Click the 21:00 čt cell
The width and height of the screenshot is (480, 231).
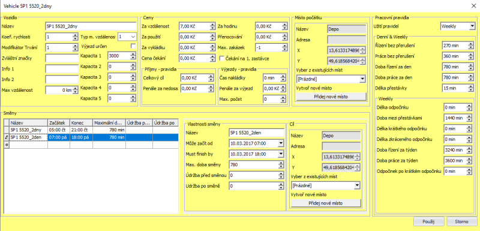pos(81,130)
